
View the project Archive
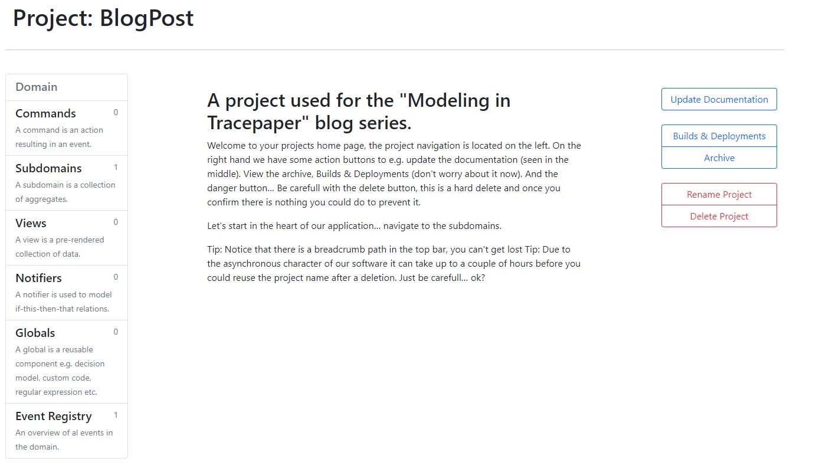(719, 158)
